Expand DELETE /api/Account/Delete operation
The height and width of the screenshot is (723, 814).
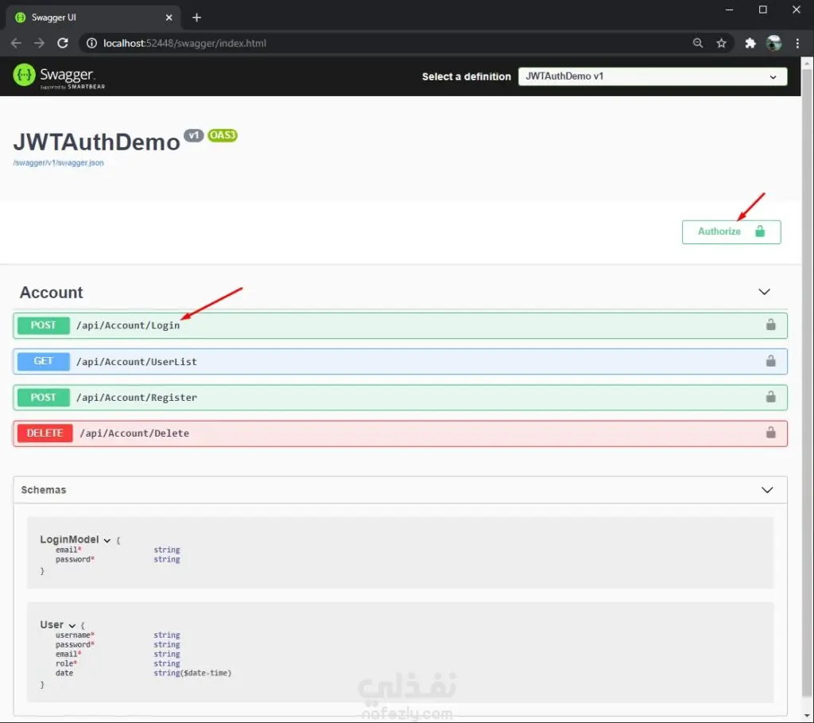point(401,433)
